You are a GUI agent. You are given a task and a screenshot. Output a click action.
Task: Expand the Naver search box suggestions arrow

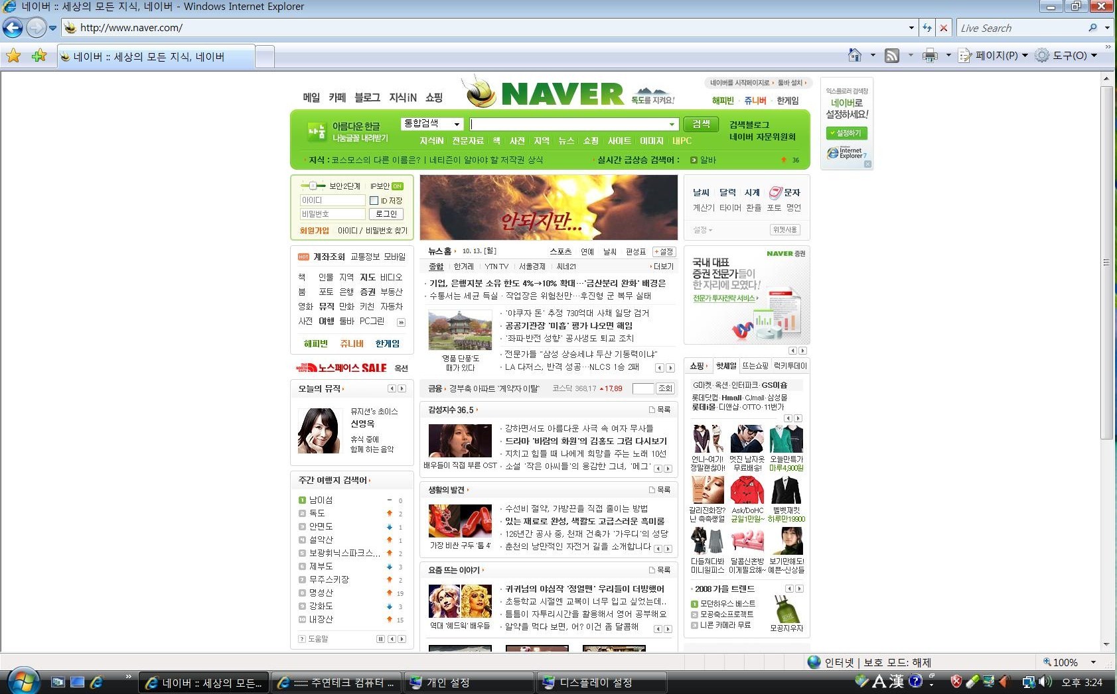(x=672, y=124)
